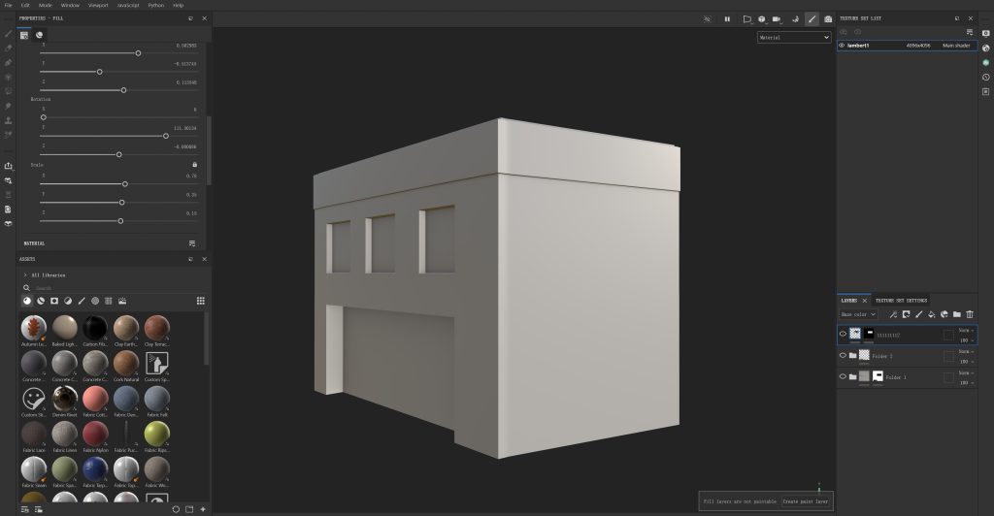Toggle the hidden geometry icon in viewport toolbar
Screen dimensions: 994x516
[708, 19]
